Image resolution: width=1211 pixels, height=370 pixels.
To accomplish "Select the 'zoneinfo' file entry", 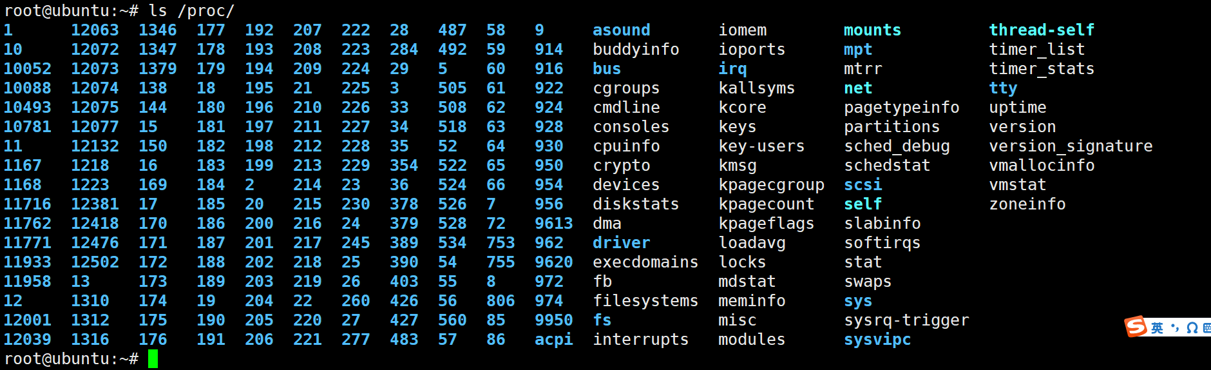I will tap(1027, 204).
